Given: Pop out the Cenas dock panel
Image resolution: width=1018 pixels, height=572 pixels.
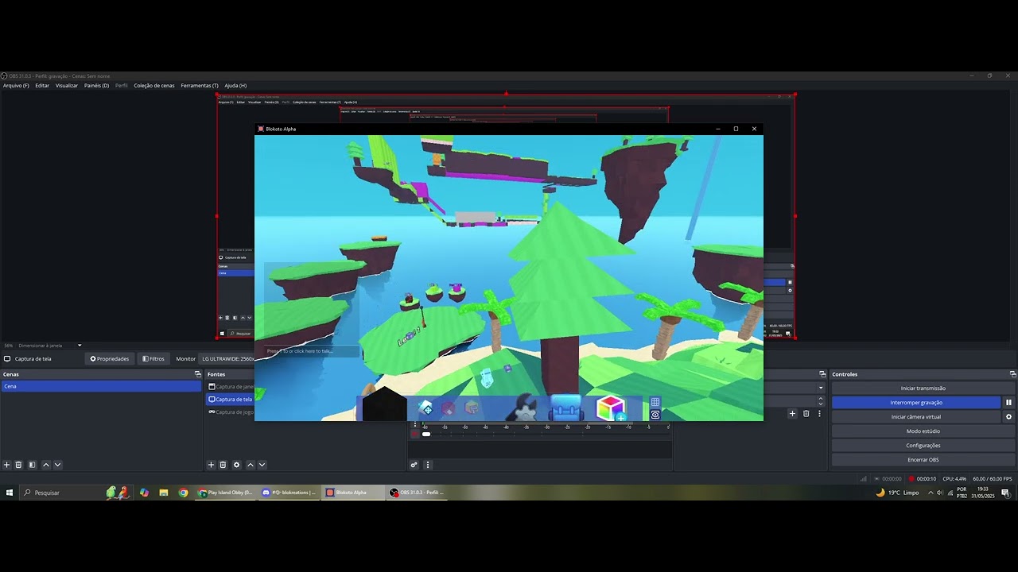Looking at the screenshot, I should click(198, 374).
